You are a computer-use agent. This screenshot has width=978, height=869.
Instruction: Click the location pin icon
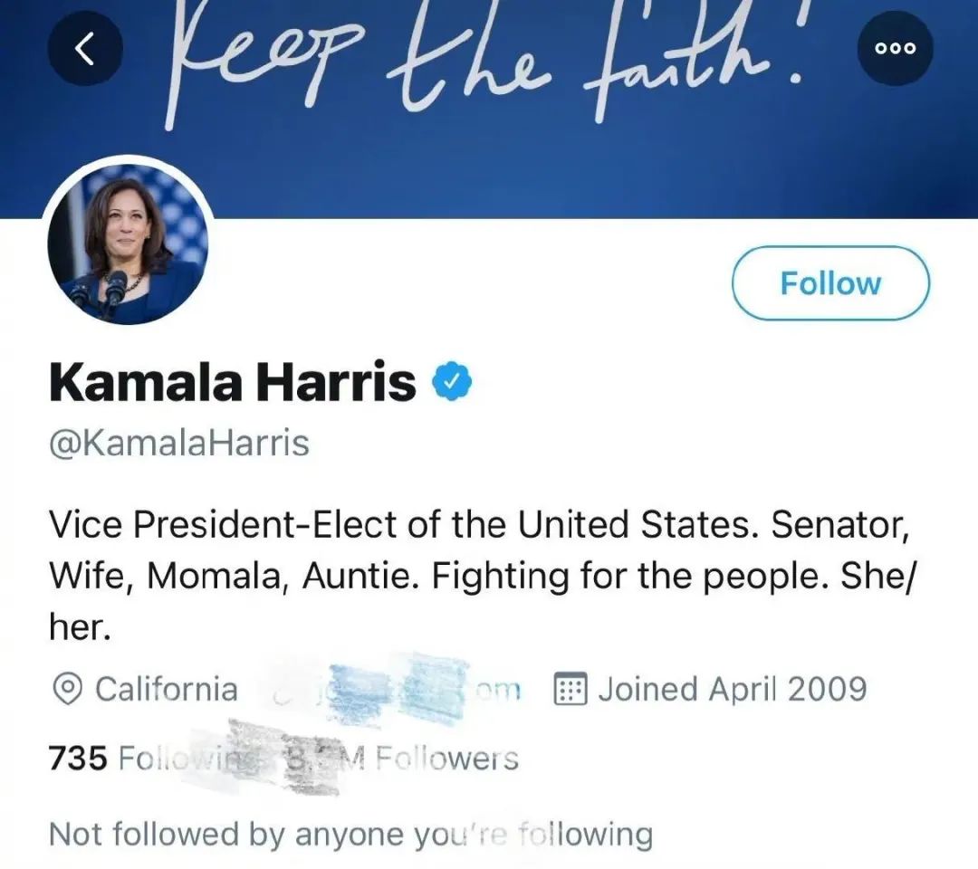click(66, 690)
